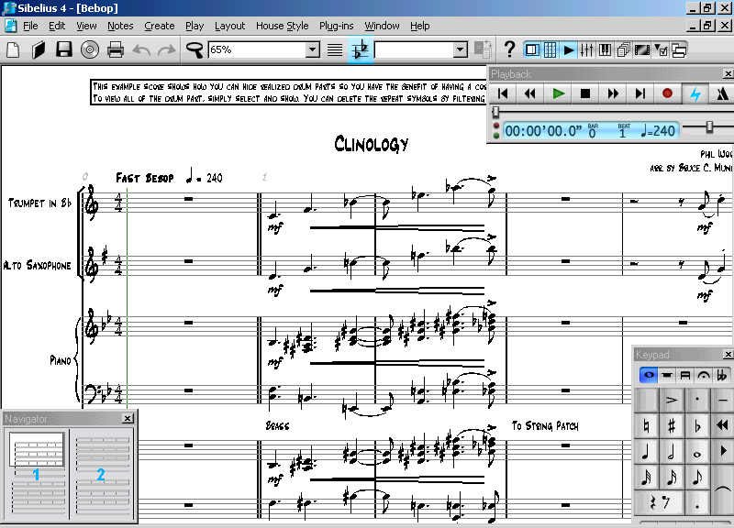Show the Kontakt Player keyboard window
This screenshot has height=528, width=734.
(x=605, y=49)
